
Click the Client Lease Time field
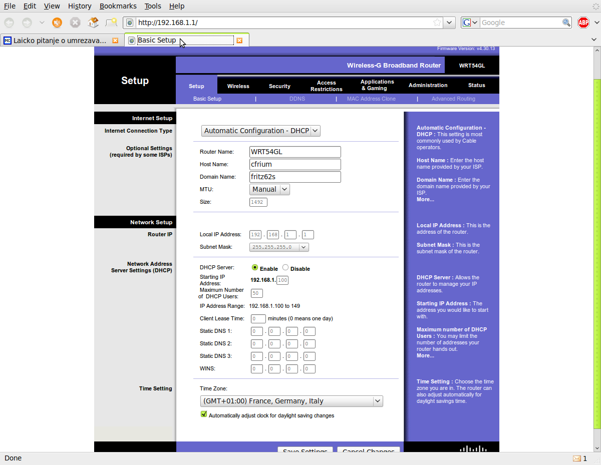pos(258,318)
